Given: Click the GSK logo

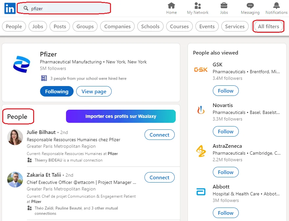Looking at the screenshot, I should (201, 70).
